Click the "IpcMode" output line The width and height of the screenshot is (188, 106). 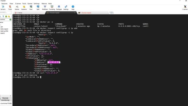[x=33, y=37]
